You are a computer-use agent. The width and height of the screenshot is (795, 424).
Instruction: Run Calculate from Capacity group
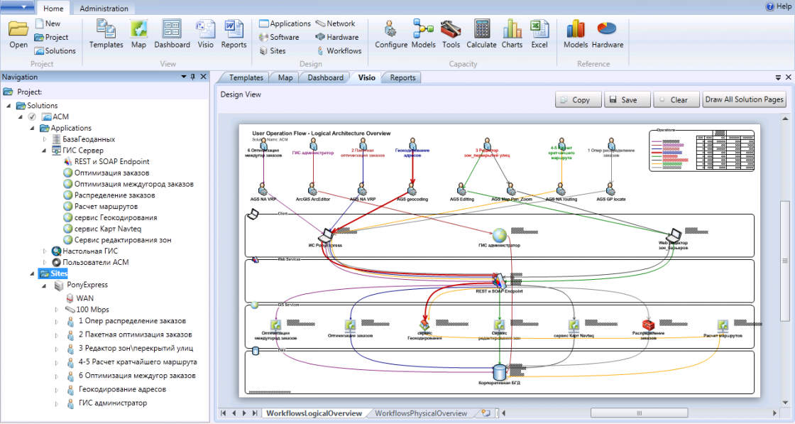pyautogui.click(x=481, y=35)
